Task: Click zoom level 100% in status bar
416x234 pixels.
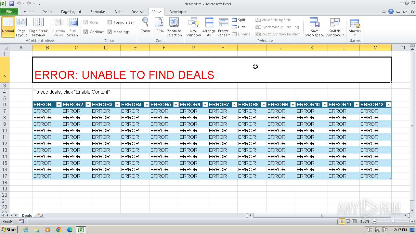Action: point(365,221)
